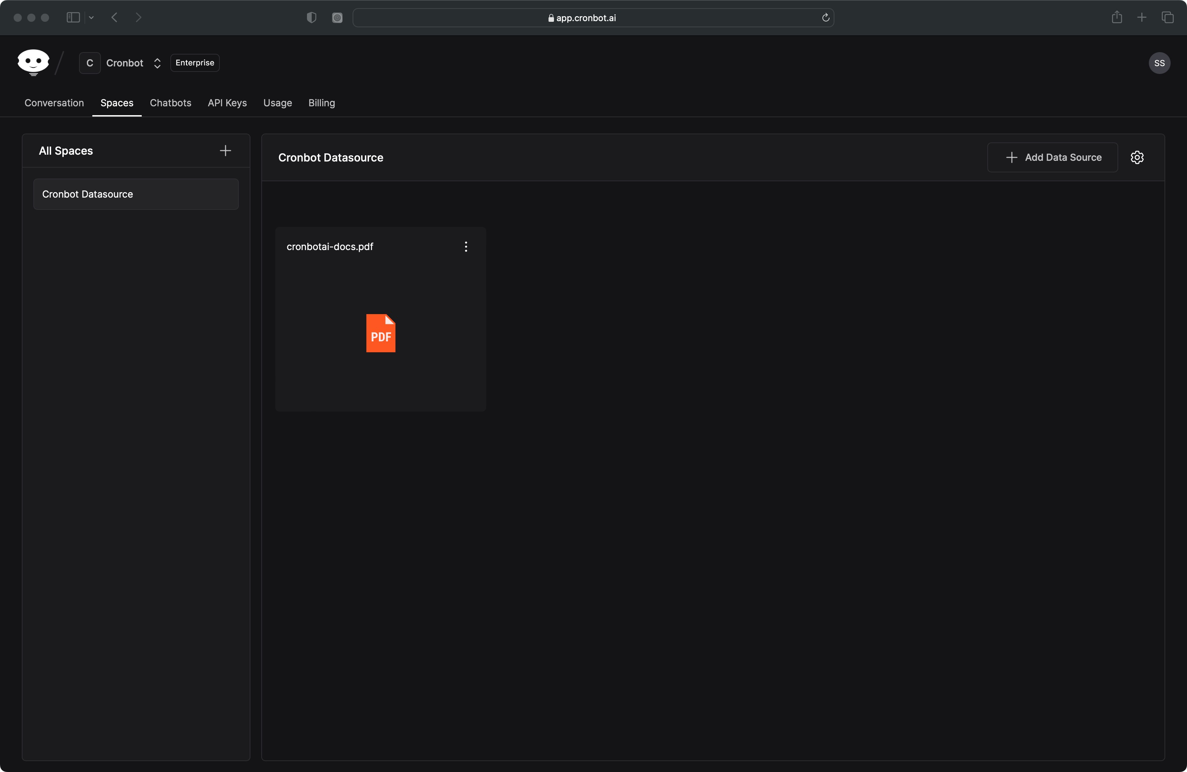Viewport: 1187px width, 772px height.
Task: Select Cronbot Datasource in spaces list
Action: pyautogui.click(x=136, y=194)
